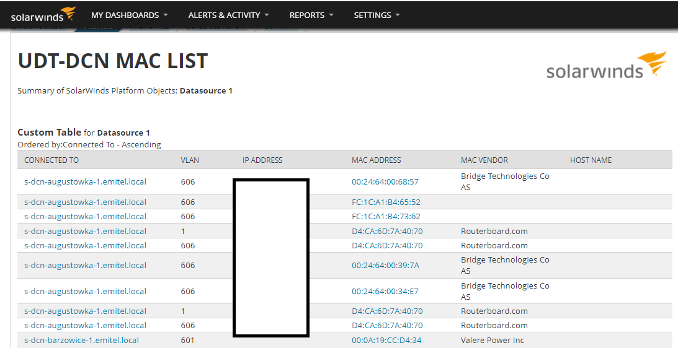Click VLAN 606 in the 00:24:64:00:39:7A row
678x348 pixels.
pos(188,266)
